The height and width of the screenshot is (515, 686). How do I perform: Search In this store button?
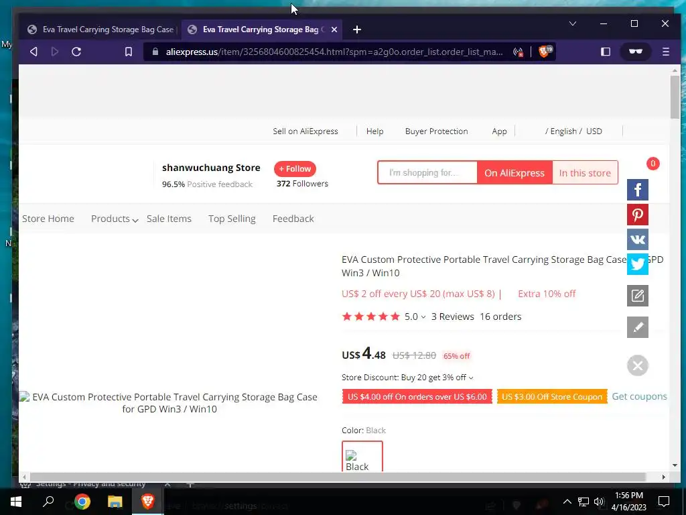(x=585, y=172)
